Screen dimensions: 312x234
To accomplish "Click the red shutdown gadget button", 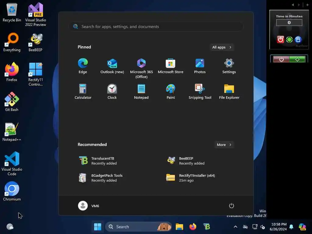I will (x=280, y=39).
